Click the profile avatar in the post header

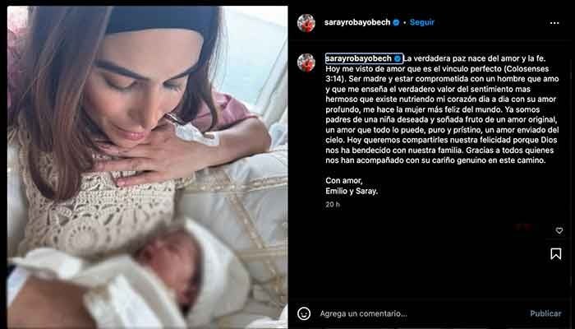(x=306, y=23)
